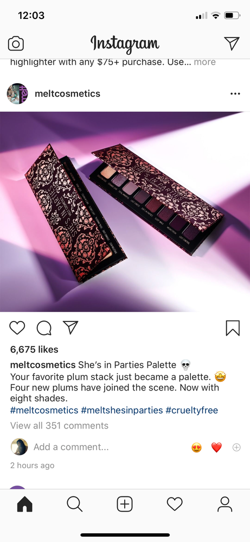Expand more emoji options plus circle
Screen dimensions: 250x542
point(236,448)
